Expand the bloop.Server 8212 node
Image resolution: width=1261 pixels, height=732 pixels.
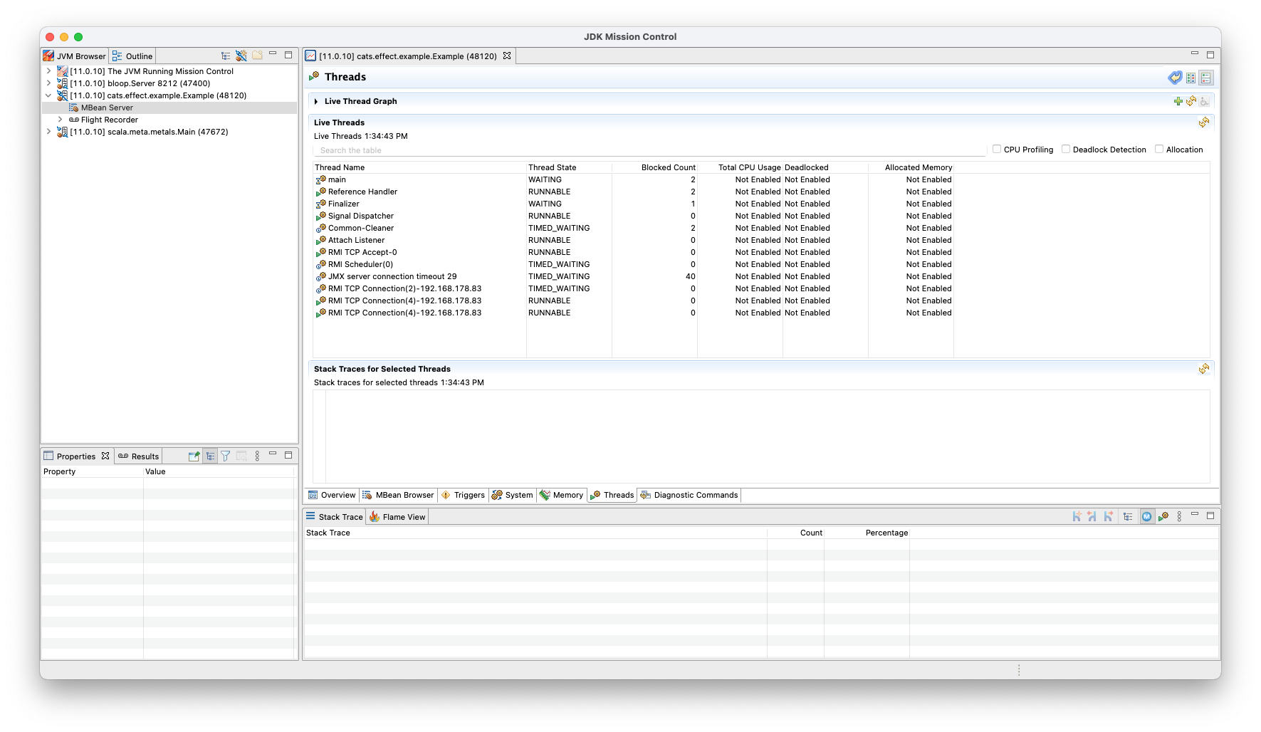(48, 83)
